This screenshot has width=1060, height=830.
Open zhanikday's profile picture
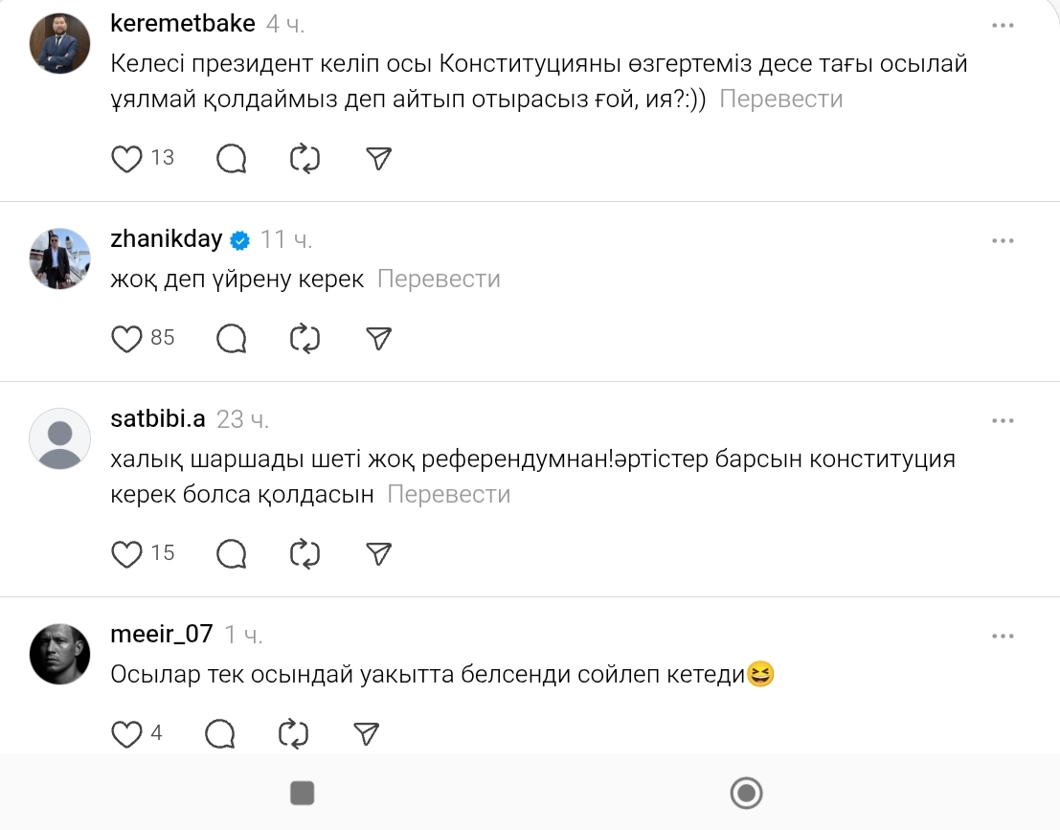click(60, 259)
